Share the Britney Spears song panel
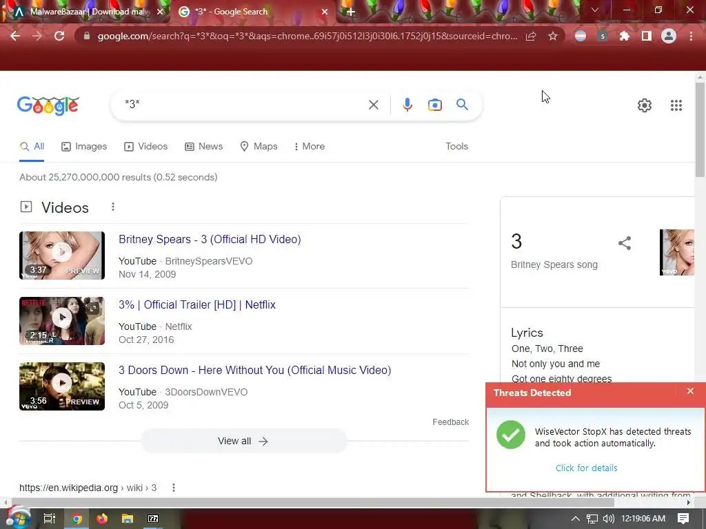 (x=625, y=243)
